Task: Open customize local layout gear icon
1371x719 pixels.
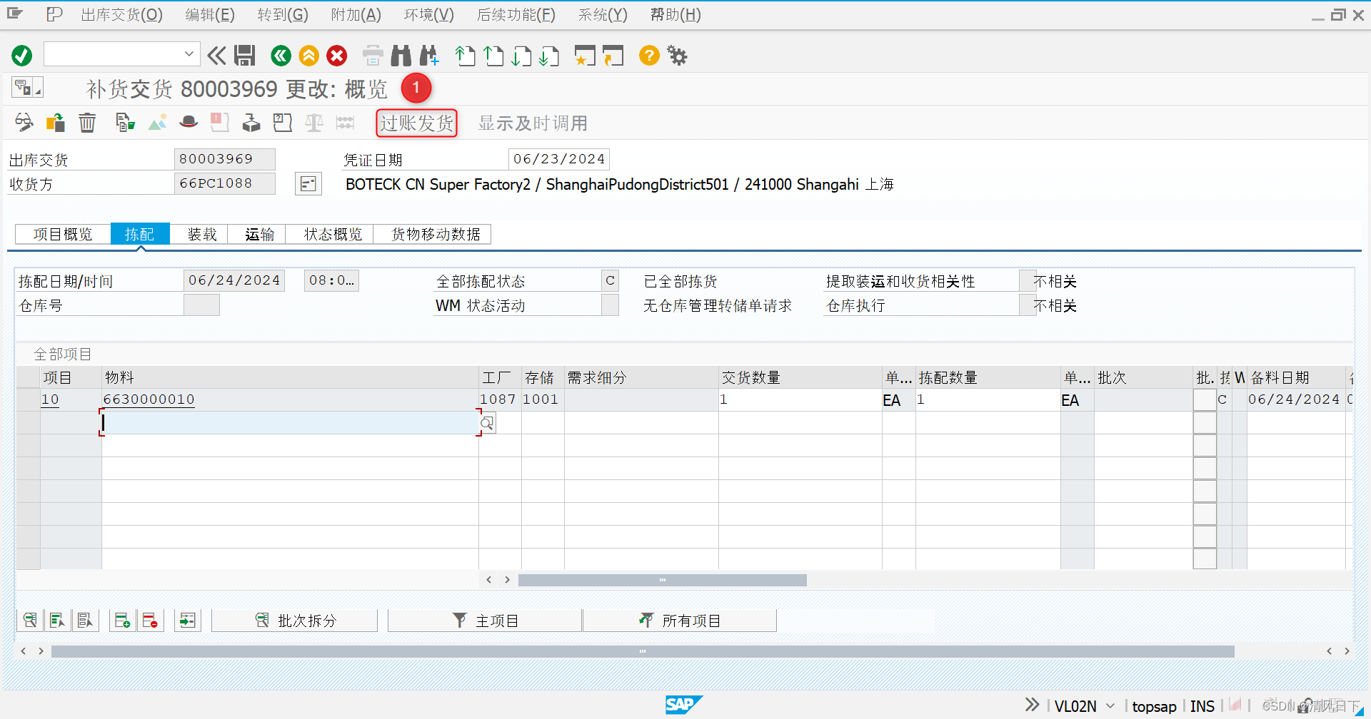Action: click(x=676, y=55)
